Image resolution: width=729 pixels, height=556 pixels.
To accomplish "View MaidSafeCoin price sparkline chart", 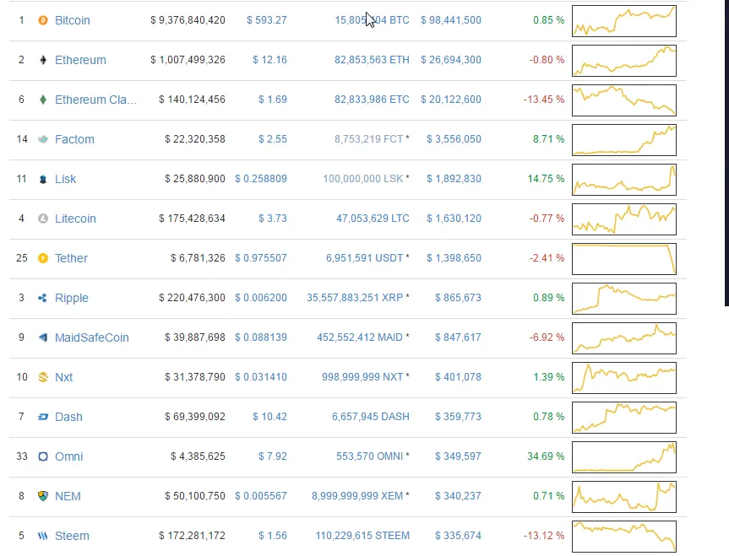I will [x=624, y=338].
